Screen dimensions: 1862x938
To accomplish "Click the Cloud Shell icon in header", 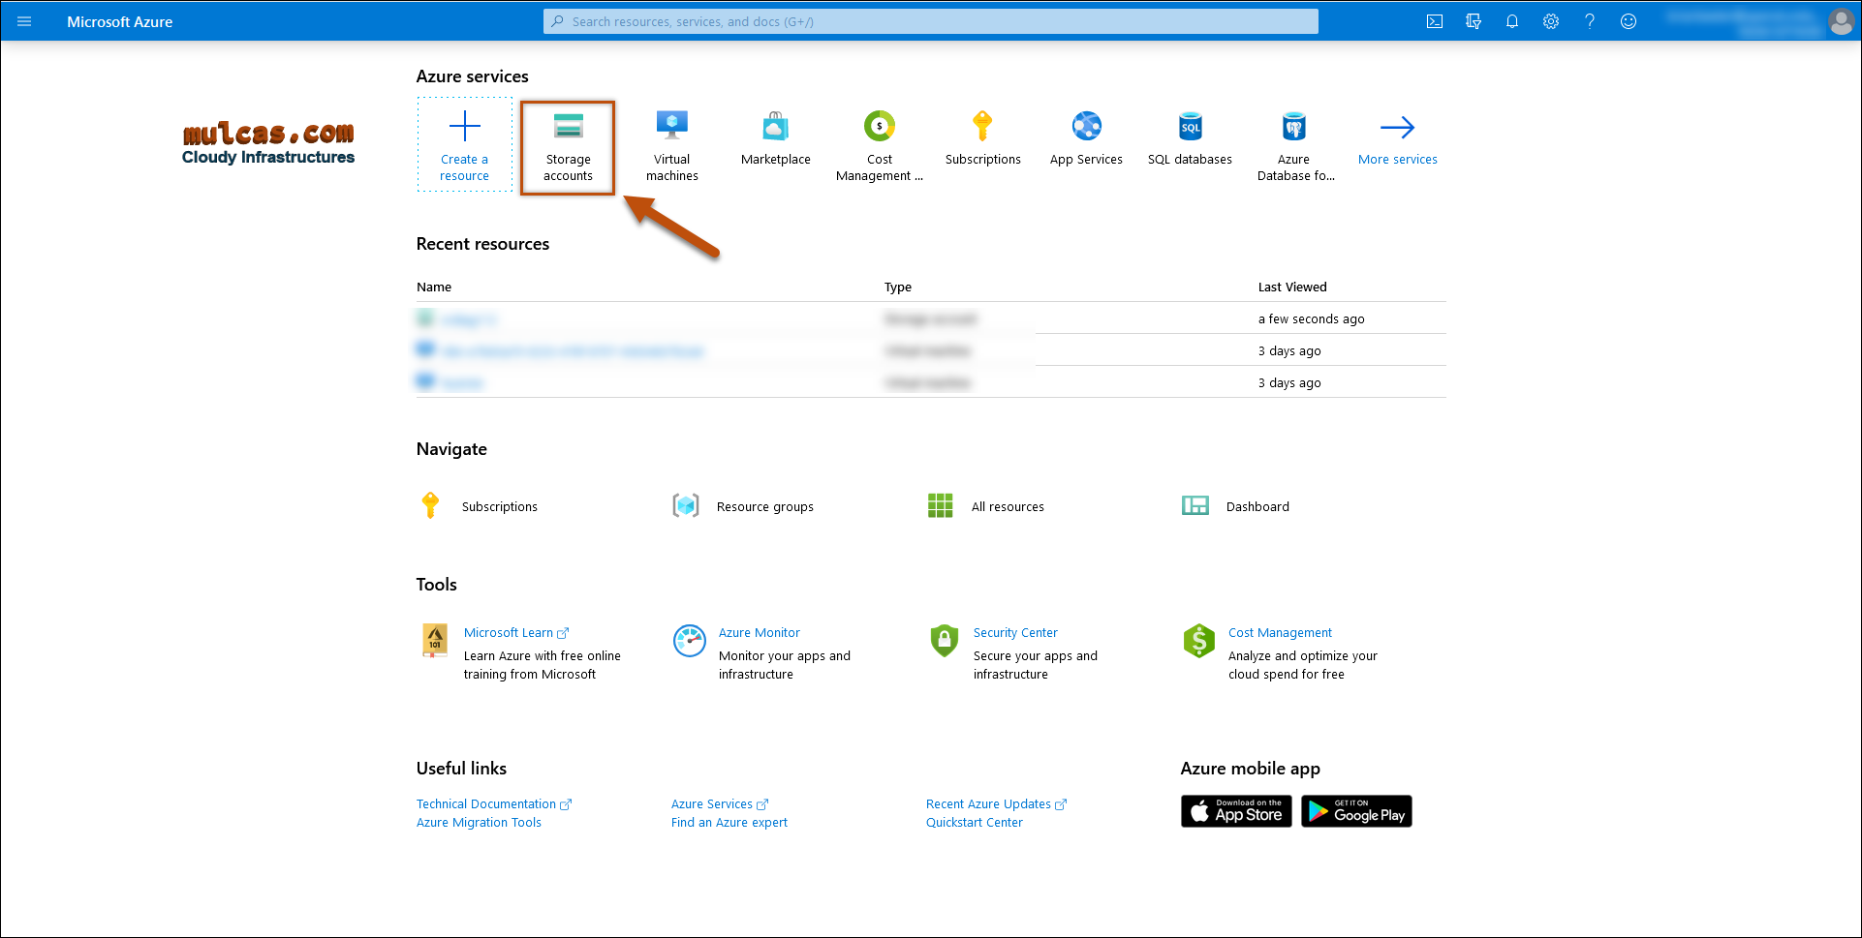I will click(x=1435, y=21).
